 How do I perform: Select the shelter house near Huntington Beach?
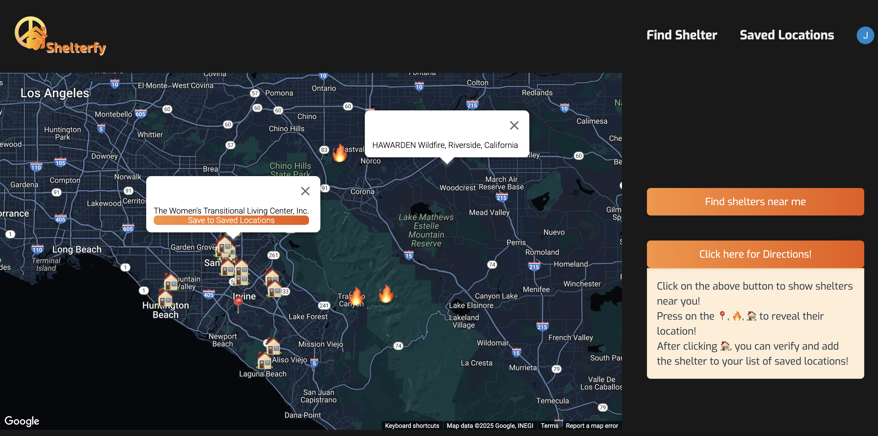[x=166, y=299]
